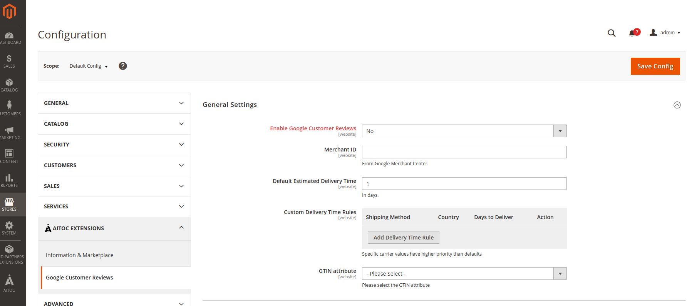
Task: Open the admin account dropdown
Action: click(665, 33)
